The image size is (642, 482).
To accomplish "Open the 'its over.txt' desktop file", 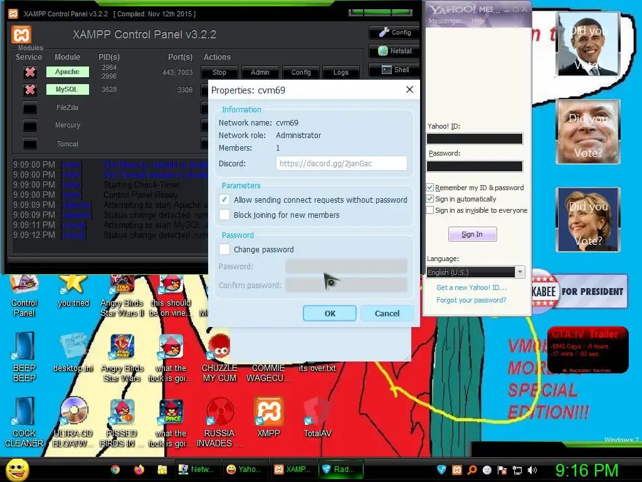I will tap(317, 368).
